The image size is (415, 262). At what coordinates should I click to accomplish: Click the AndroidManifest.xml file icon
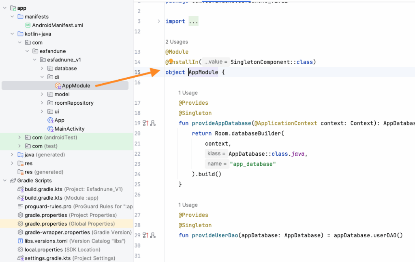pos(28,25)
